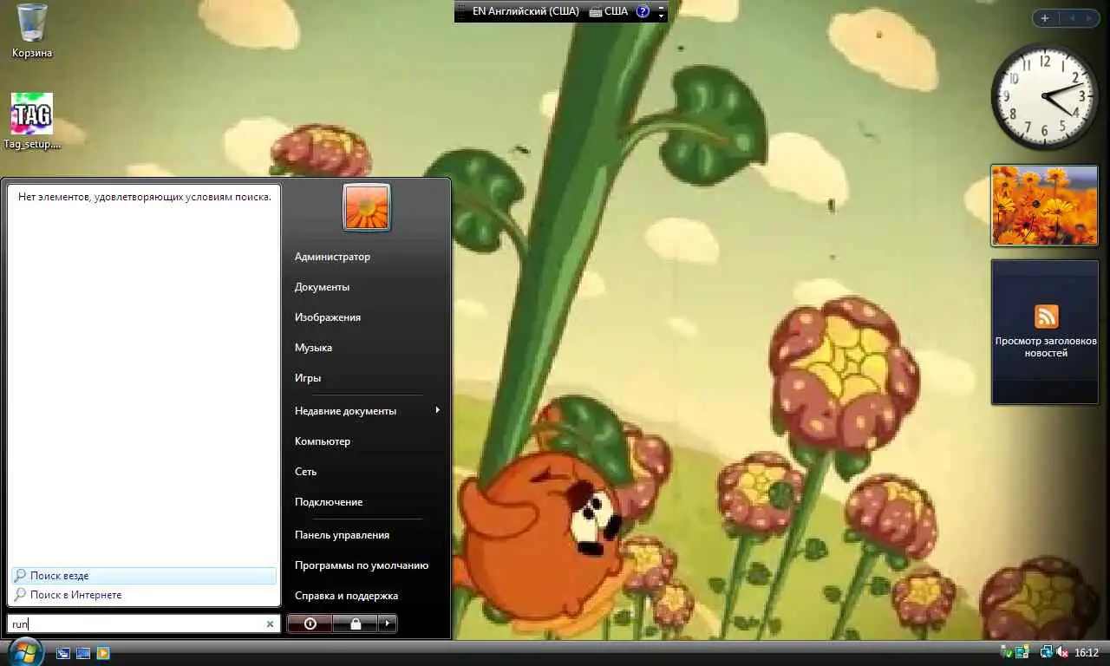Screen dimensions: 1110x666
Task: Open Компьютер from Start menu
Action: click(x=323, y=441)
